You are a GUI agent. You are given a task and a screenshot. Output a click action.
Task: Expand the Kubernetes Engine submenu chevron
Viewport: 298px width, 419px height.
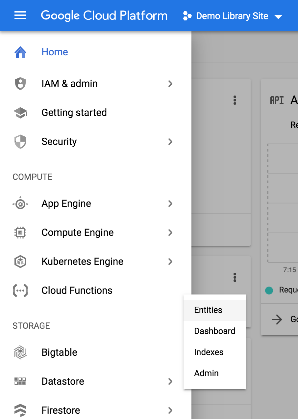(170, 262)
